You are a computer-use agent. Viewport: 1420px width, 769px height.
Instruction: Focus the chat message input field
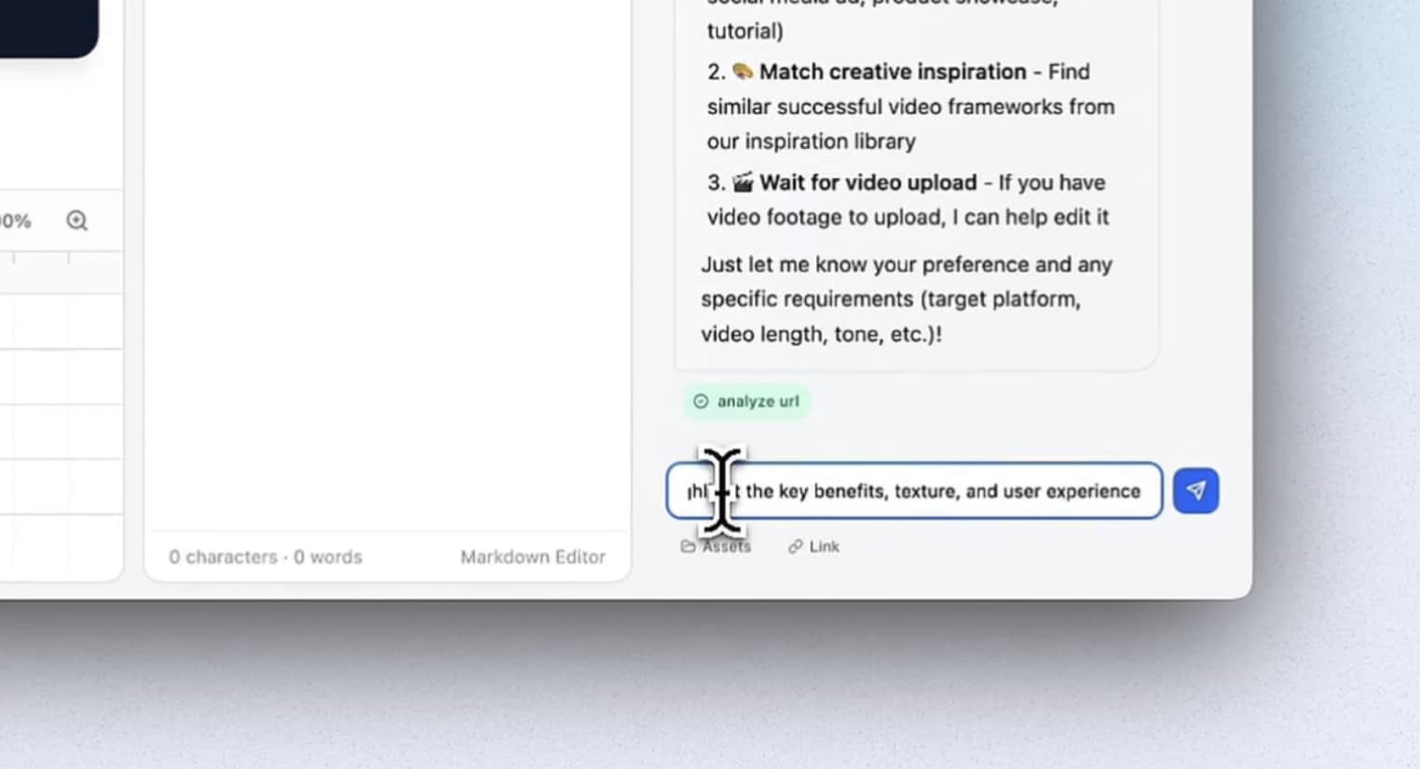click(914, 491)
